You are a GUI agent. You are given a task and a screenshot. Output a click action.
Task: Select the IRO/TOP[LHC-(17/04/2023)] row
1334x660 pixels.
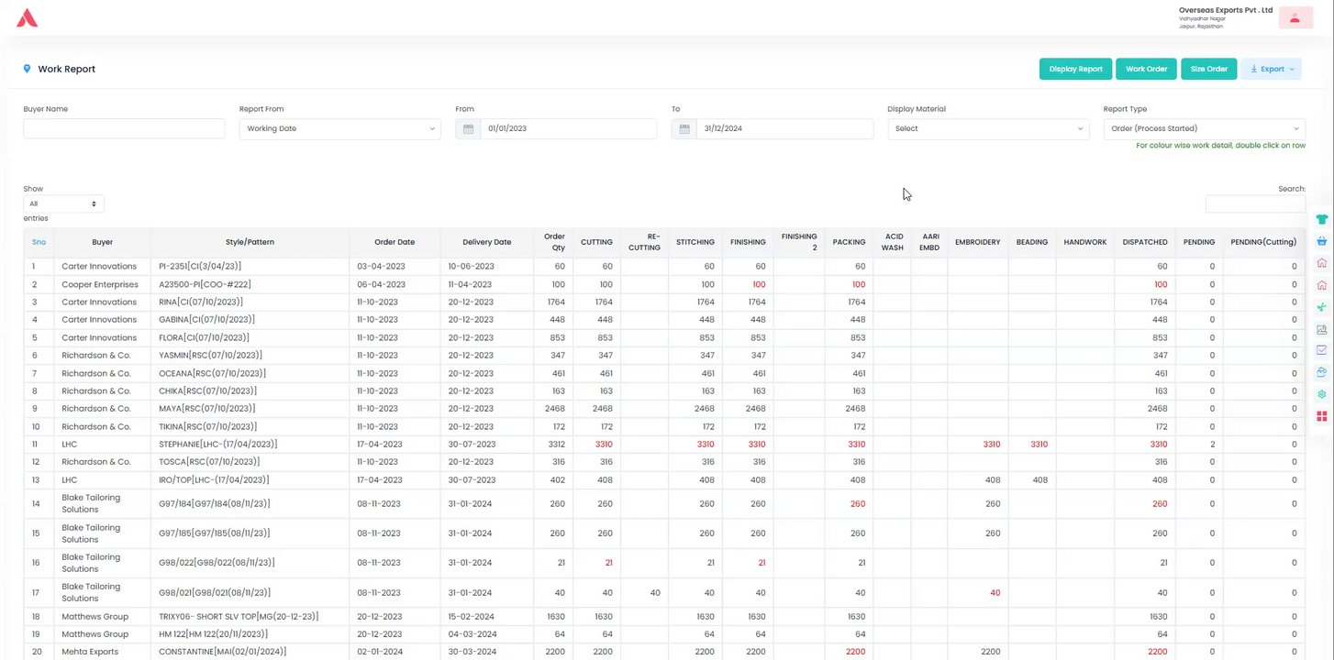tap(664, 479)
